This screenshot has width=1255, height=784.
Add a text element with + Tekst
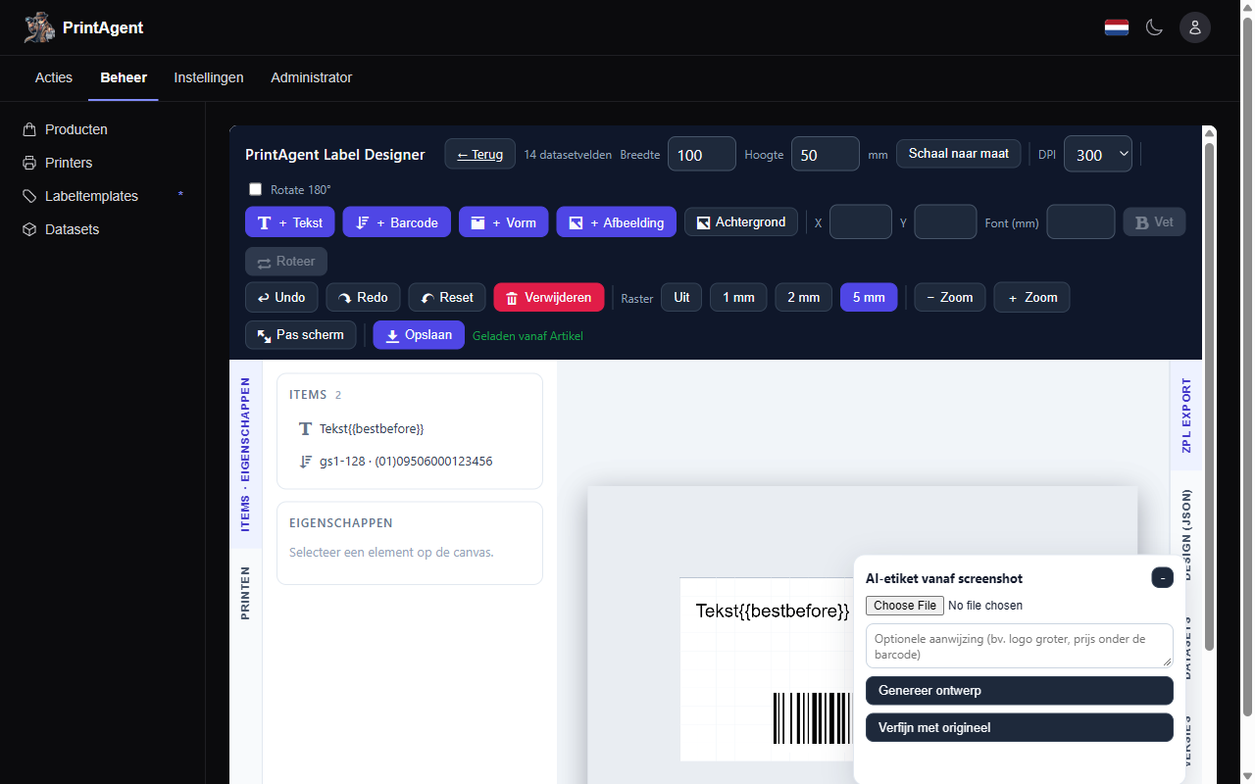290,222
